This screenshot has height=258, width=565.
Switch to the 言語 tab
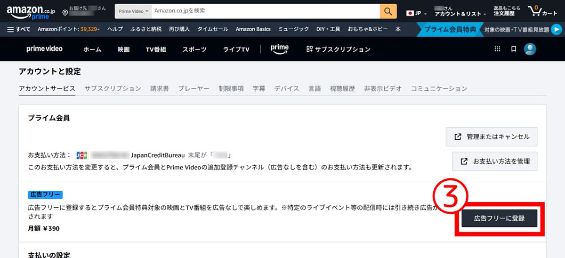pyautogui.click(x=315, y=89)
